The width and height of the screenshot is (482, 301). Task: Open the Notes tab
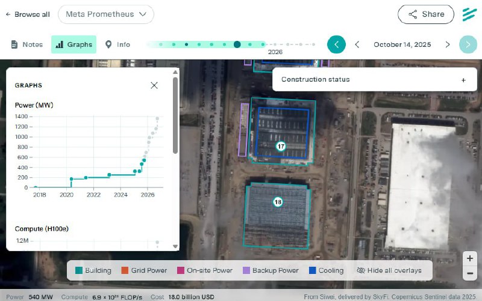pyautogui.click(x=27, y=44)
